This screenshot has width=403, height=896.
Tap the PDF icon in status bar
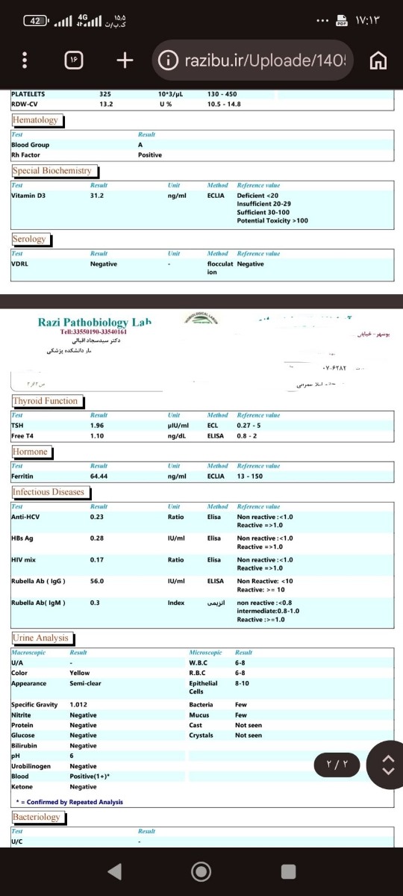coord(343,20)
